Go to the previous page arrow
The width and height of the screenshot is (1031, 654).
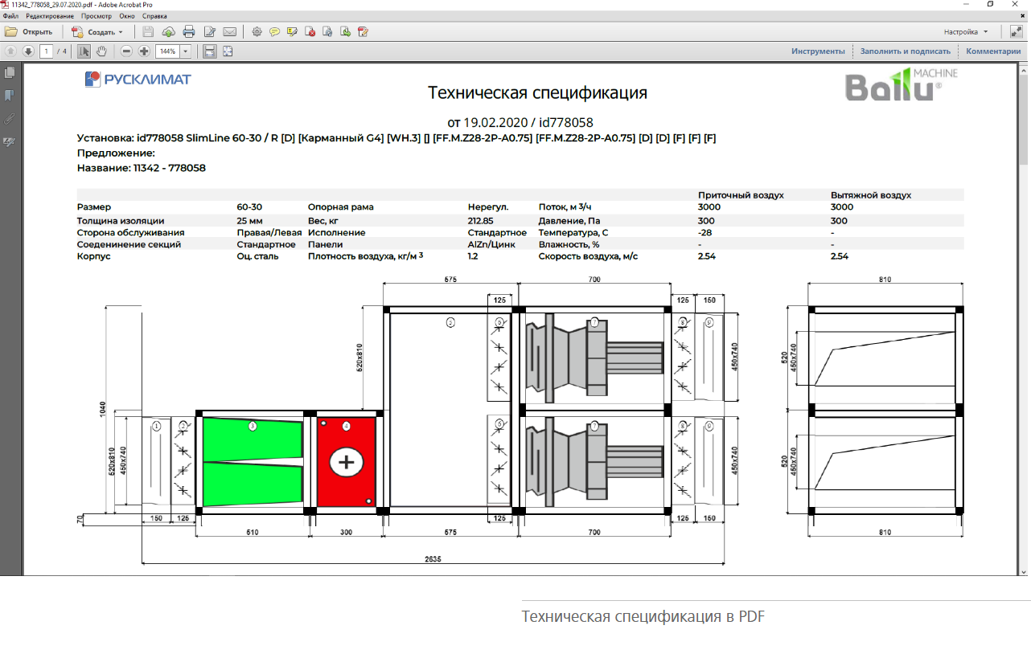click(x=10, y=51)
